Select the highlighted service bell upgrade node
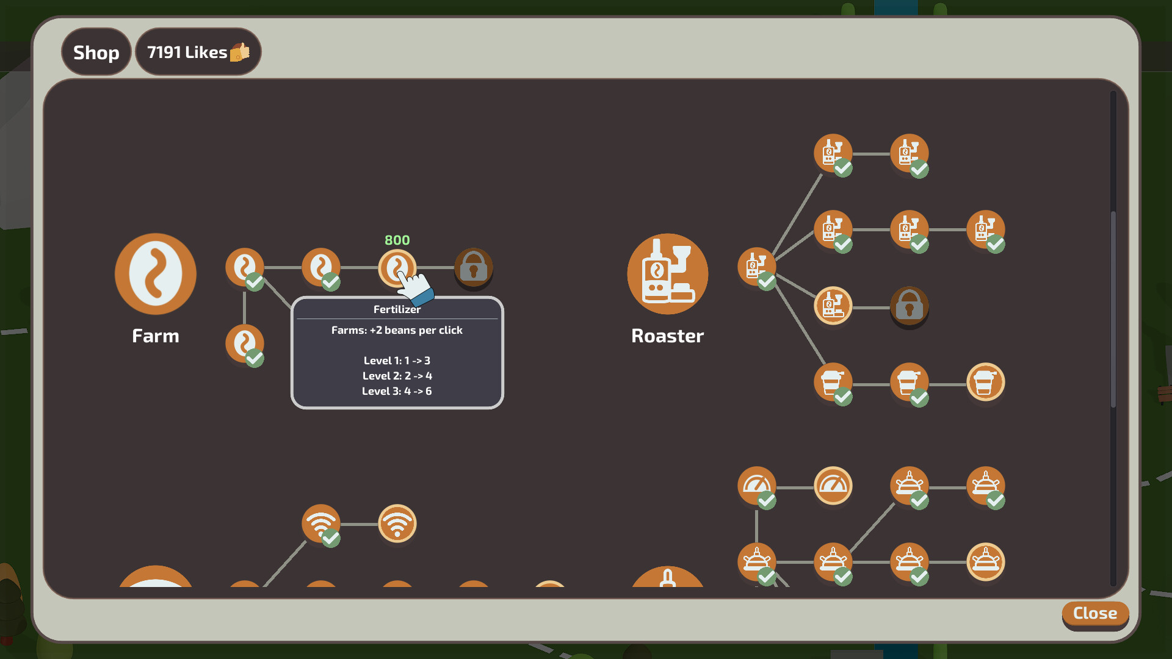The width and height of the screenshot is (1172, 659). (986, 561)
